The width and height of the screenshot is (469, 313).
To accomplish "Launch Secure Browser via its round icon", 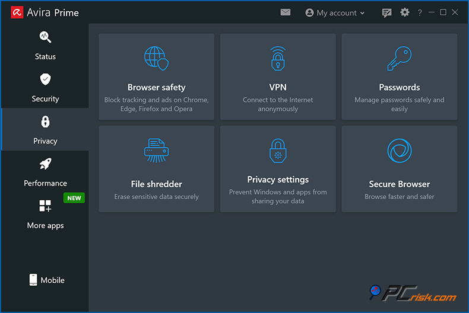I will click(400, 151).
